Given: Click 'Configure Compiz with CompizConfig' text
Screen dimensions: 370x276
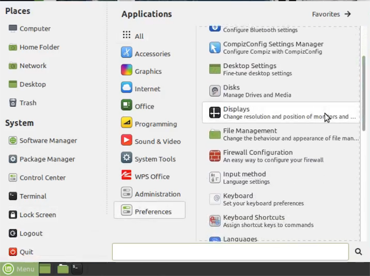Looking at the screenshot, I should [x=272, y=51].
